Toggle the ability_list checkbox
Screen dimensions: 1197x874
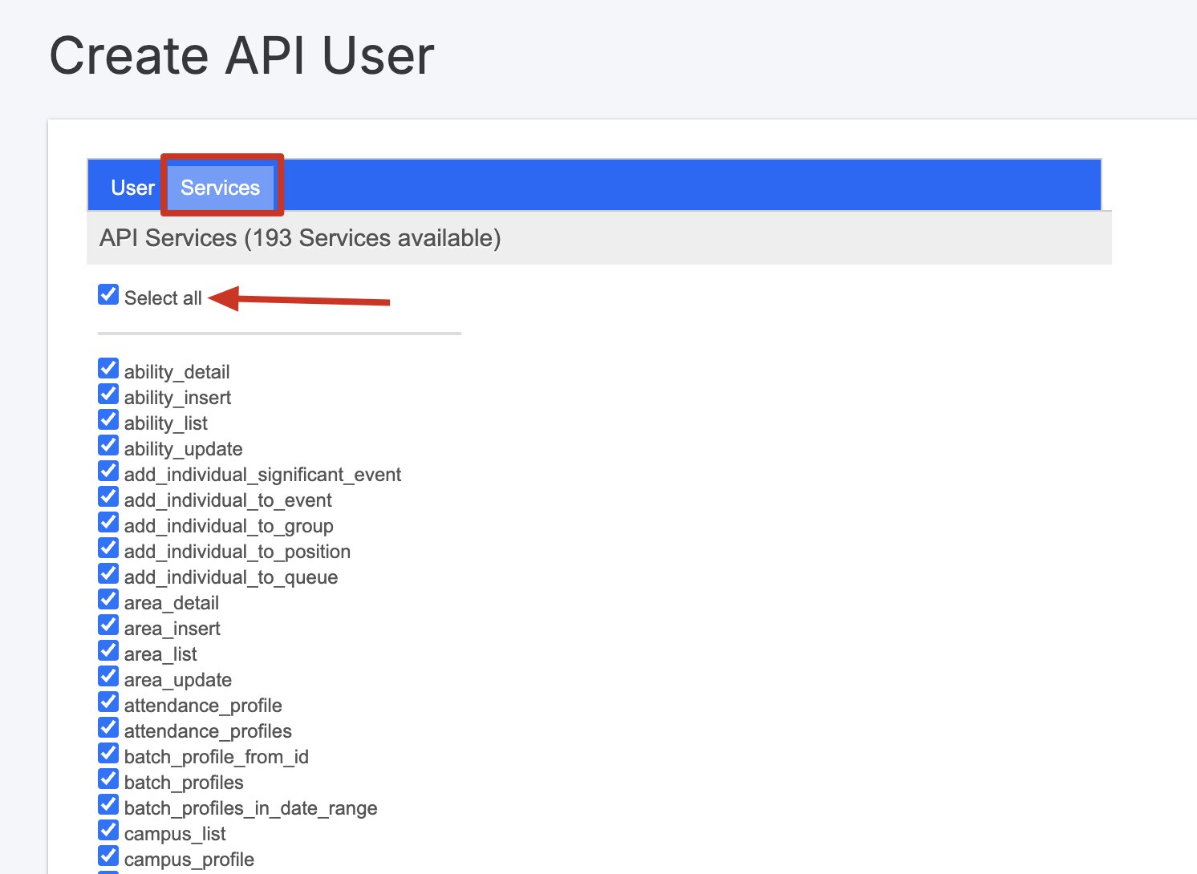pyautogui.click(x=108, y=420)
